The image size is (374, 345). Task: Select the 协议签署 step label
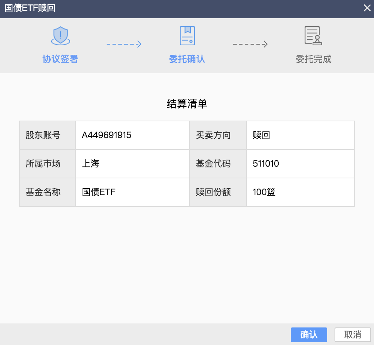60,59
